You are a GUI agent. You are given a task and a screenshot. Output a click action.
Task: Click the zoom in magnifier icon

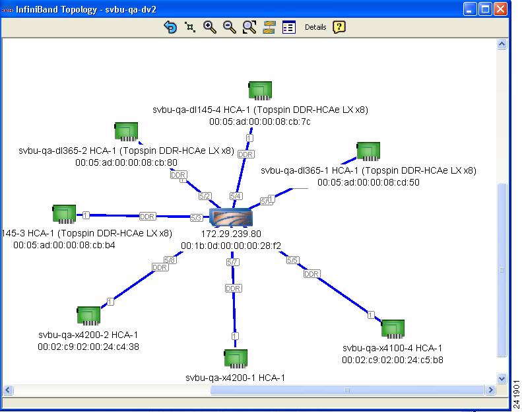[210, 27]
